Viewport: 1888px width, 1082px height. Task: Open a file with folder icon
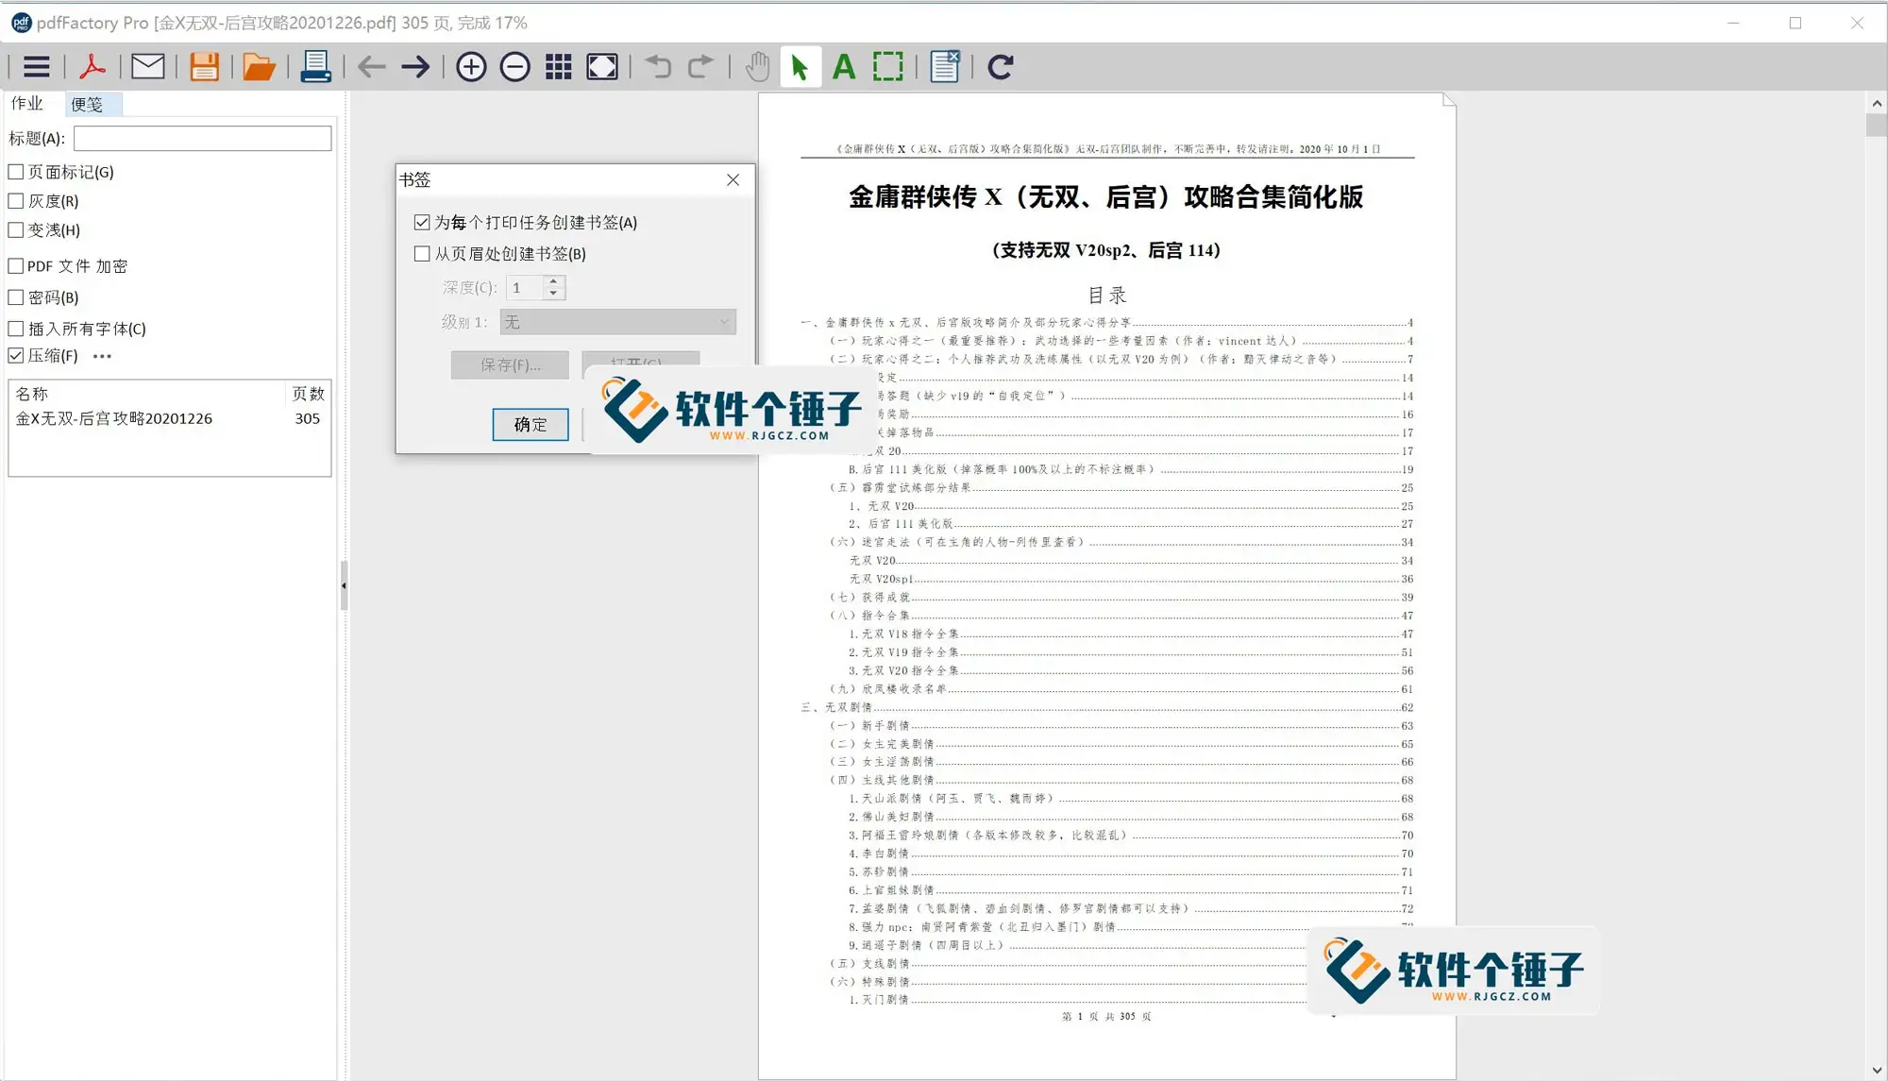[259, 67]
